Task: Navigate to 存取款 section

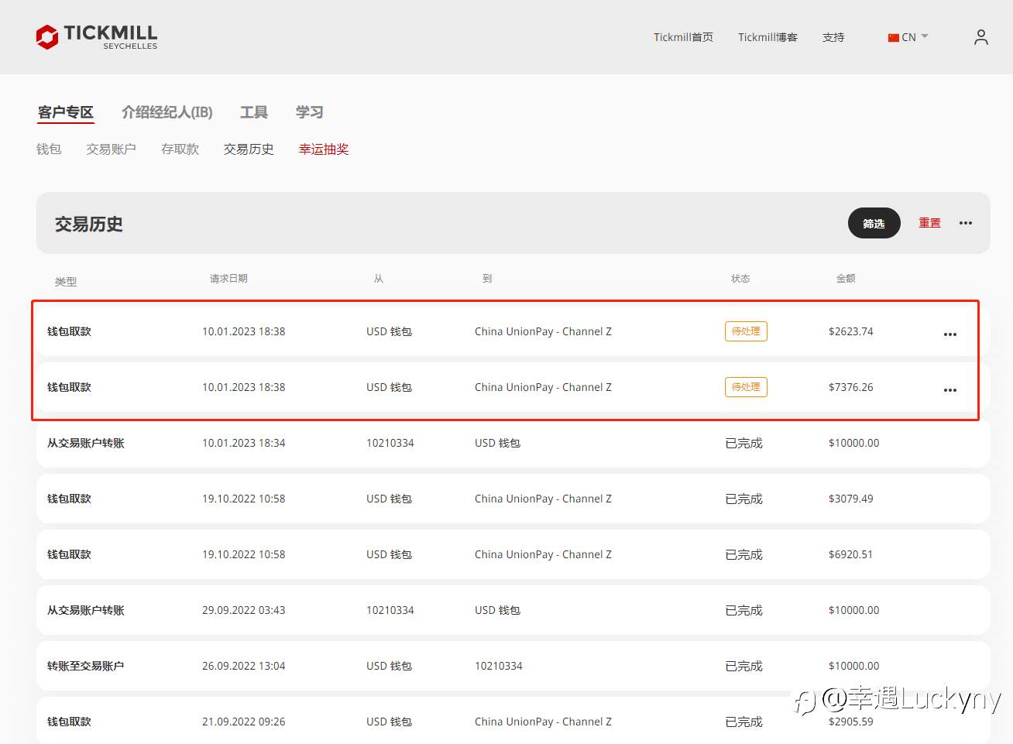Action: click(180, 149)
